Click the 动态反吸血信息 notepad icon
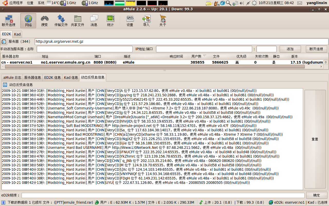Viewport: 329px width, 206px height. point(5,84)
